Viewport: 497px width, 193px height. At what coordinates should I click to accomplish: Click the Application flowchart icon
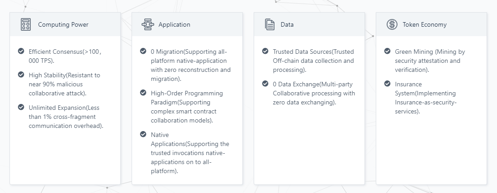[148, 24]
